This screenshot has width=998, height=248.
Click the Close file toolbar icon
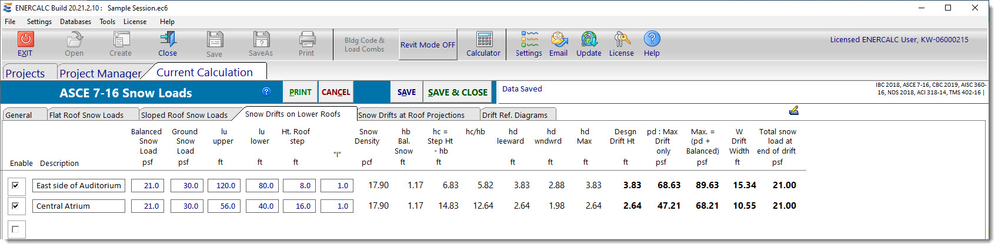pos(168,40)
